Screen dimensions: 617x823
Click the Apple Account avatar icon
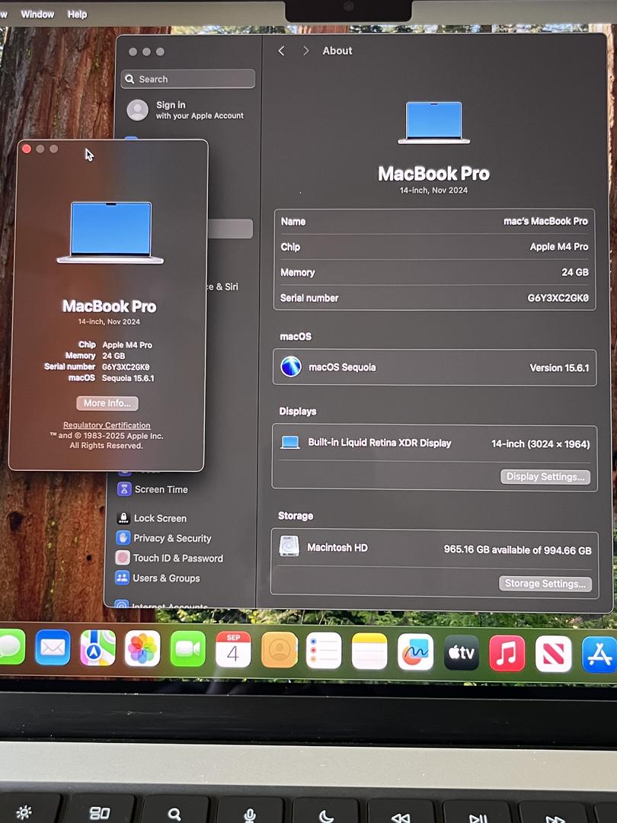click(137, 110)
